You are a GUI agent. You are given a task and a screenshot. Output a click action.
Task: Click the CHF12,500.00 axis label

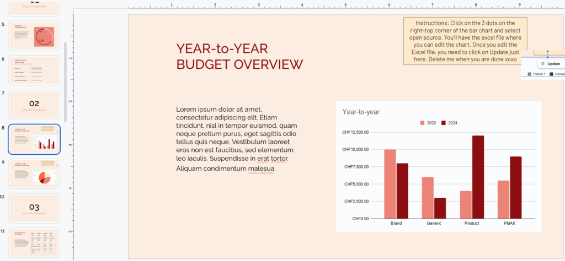tap(355, 132)
